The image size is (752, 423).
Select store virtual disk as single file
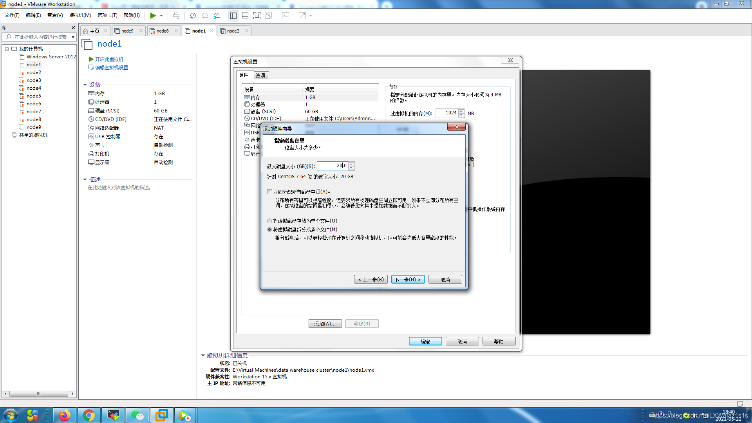pos(269,221)
